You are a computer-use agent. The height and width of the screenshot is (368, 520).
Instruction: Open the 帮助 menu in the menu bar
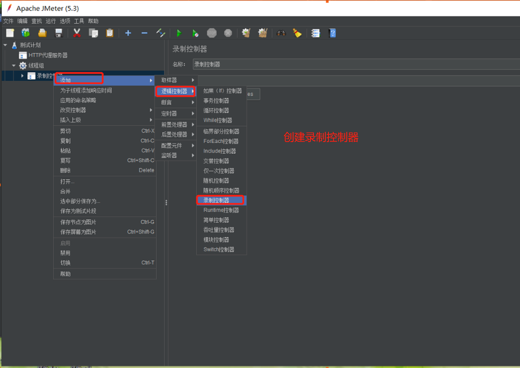[x=93, y=21]
